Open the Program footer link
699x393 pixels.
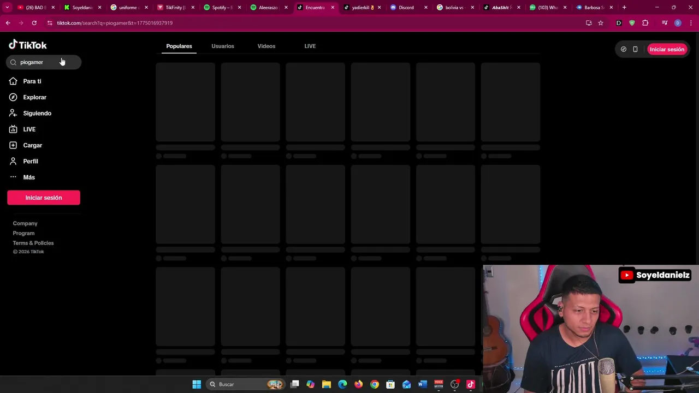coord(23,233)
